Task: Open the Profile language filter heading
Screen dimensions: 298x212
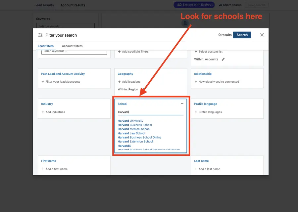Action: 205,104
